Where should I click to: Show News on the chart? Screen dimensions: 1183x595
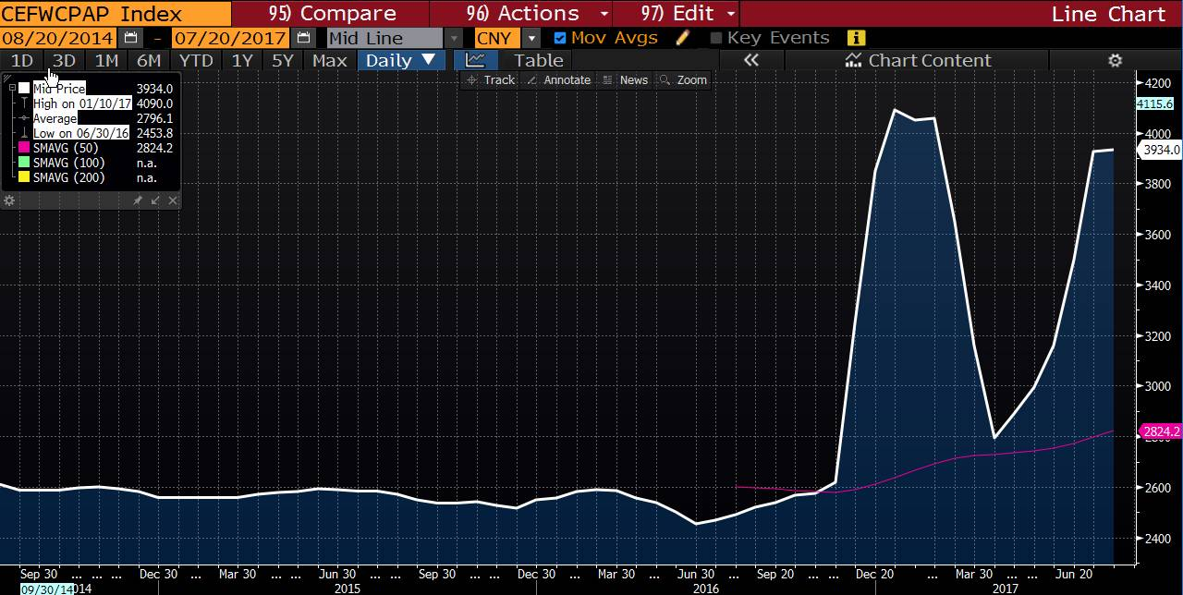click(x=625, y=80)
